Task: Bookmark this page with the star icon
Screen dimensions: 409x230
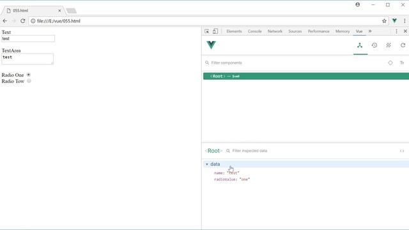Action: click(x=384, y=21)
